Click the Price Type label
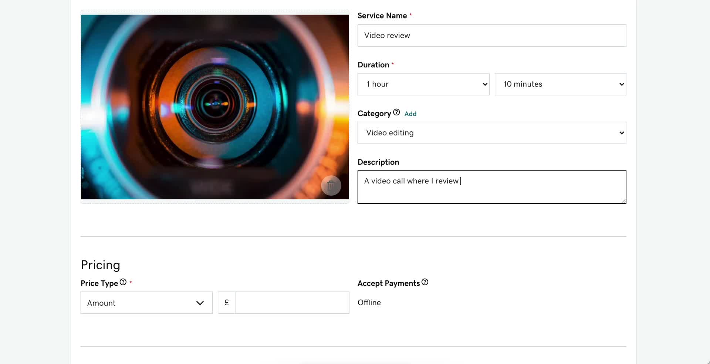 (99, 283)
